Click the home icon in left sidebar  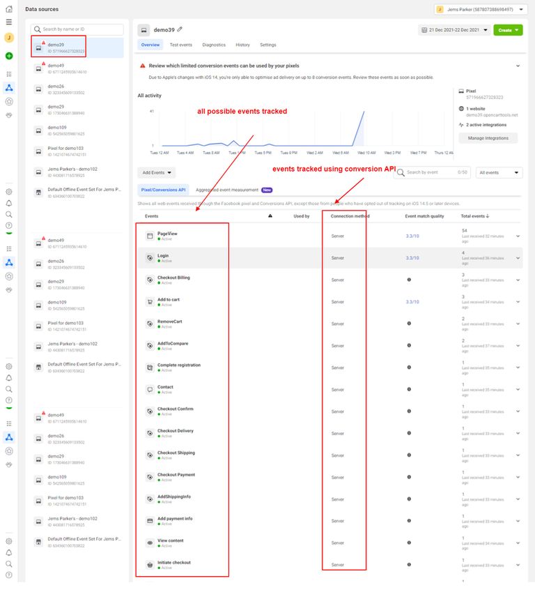click(x=9, y=9)
